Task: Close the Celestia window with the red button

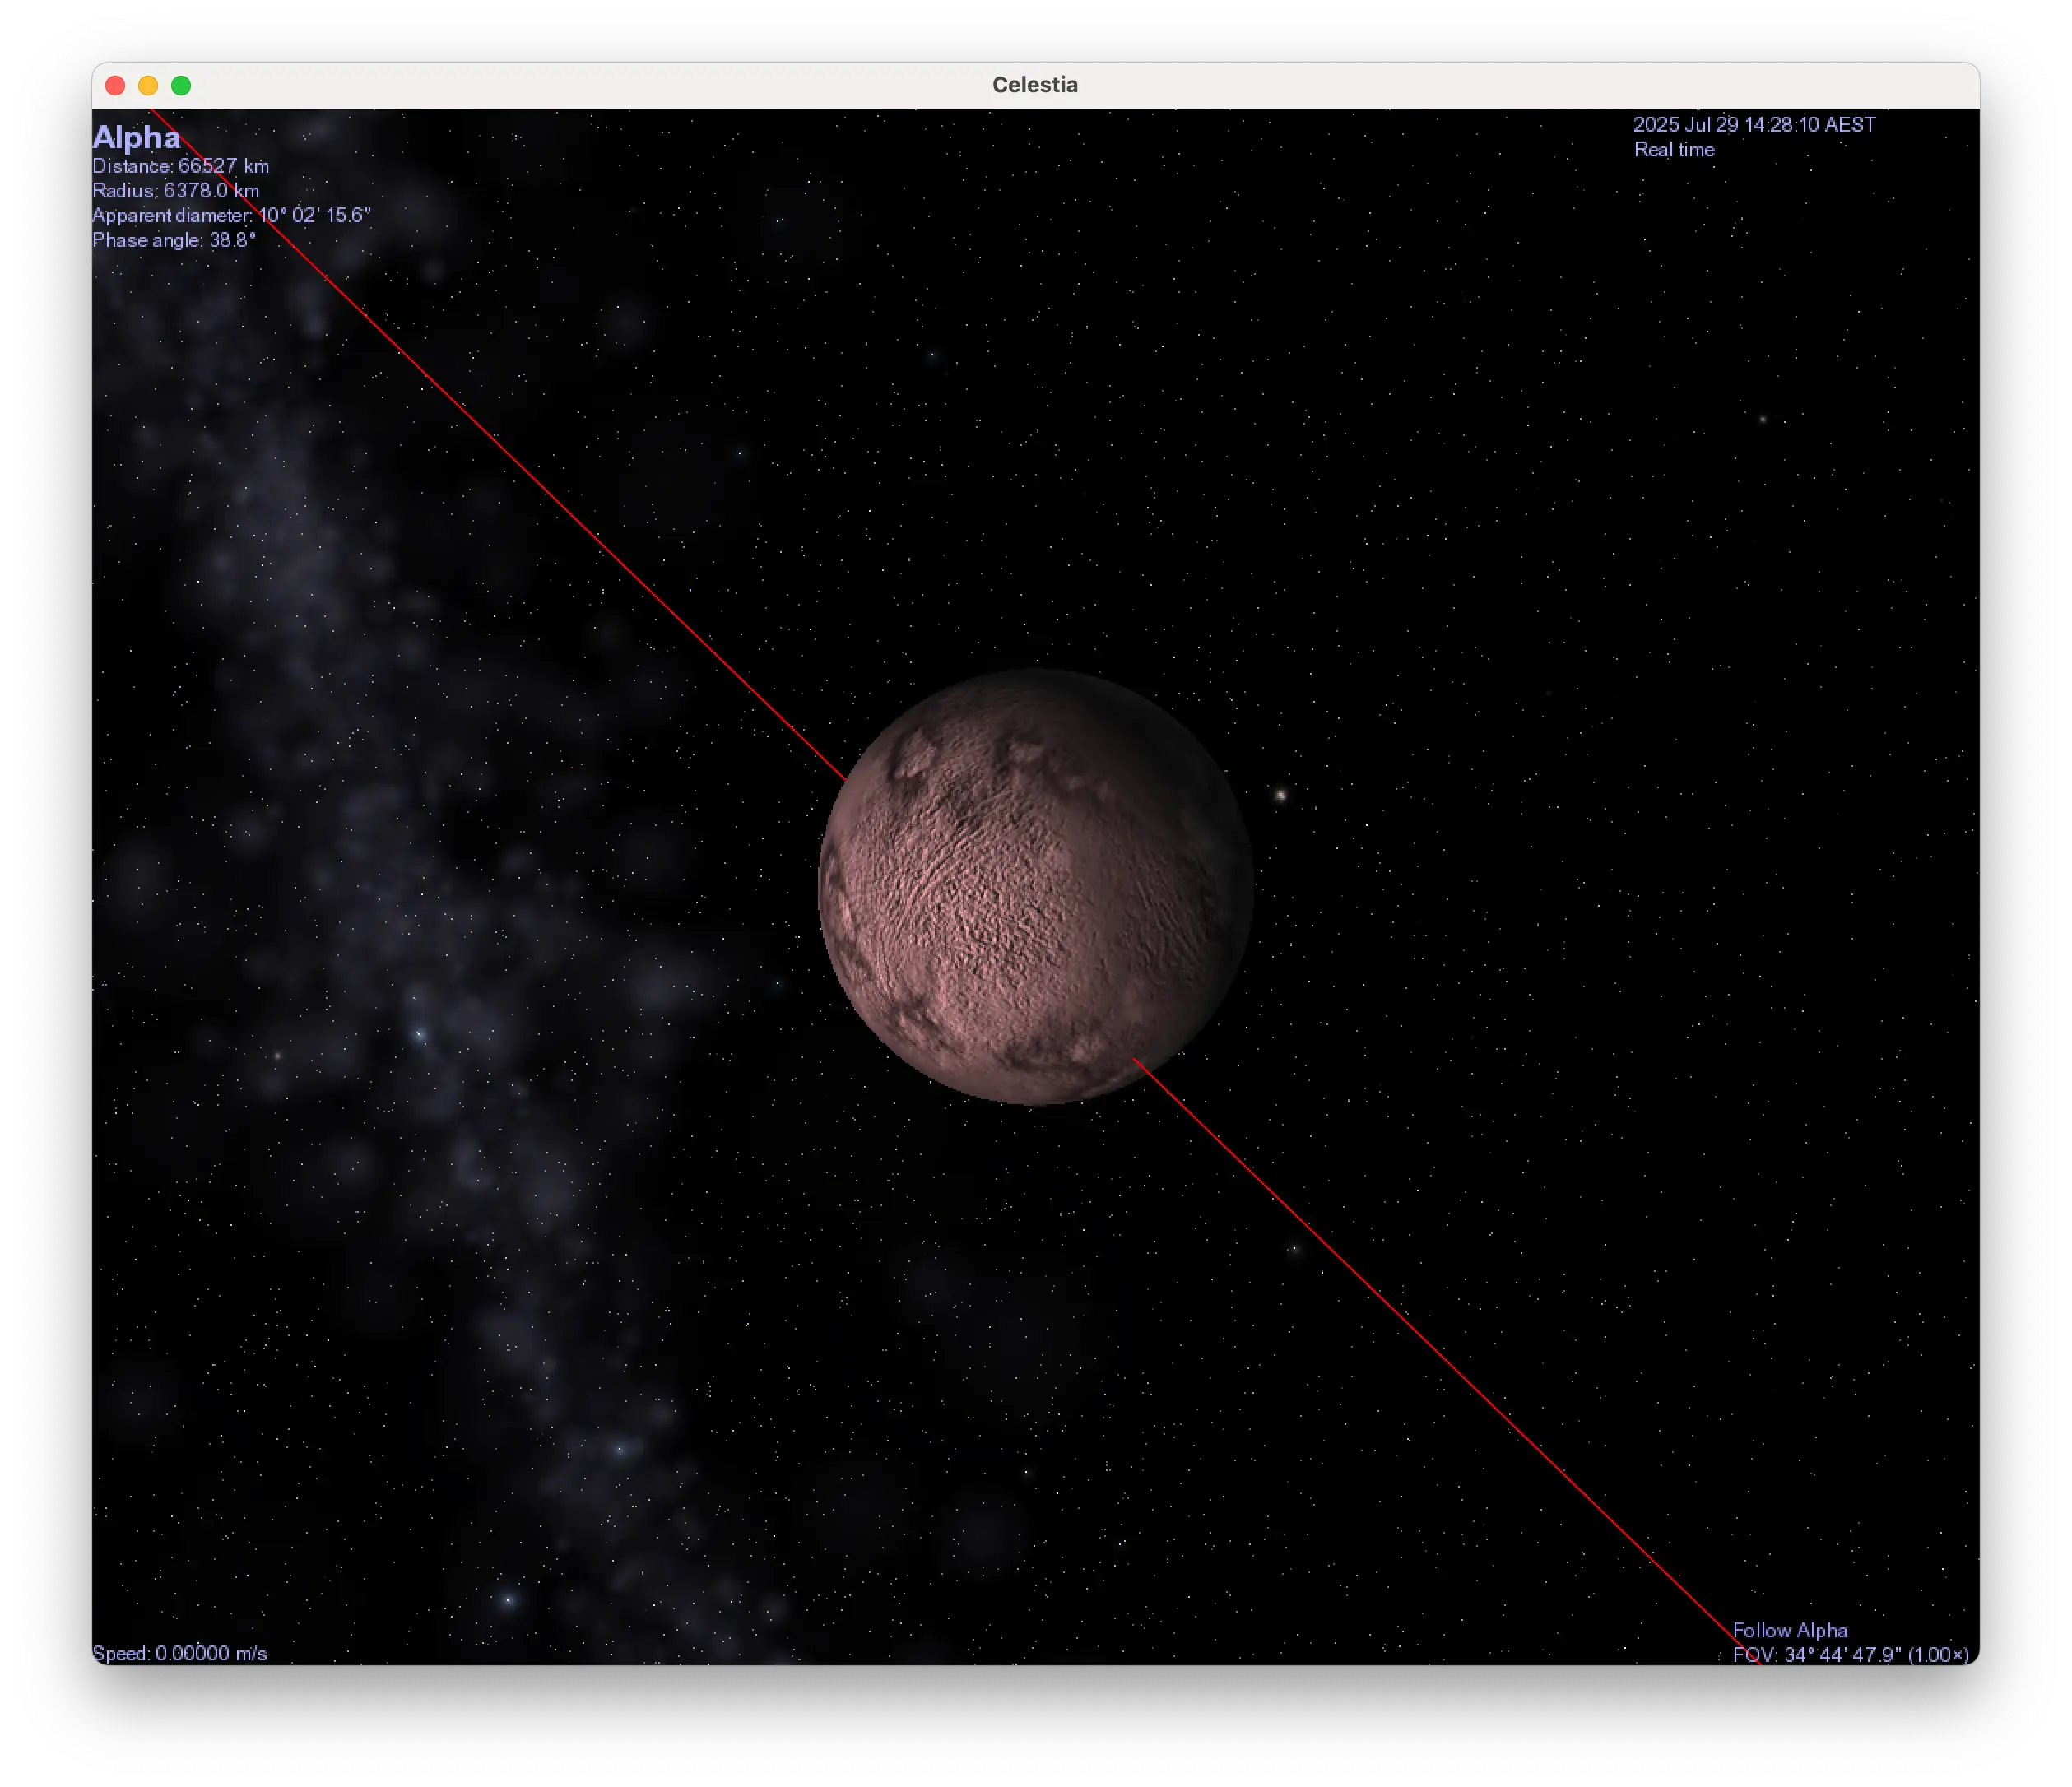Action: tap(115, 86)
